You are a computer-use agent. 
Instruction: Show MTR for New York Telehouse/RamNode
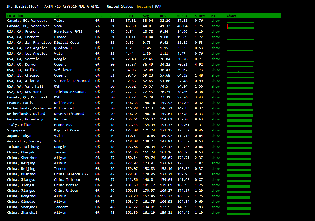click(x=215, y=92)
